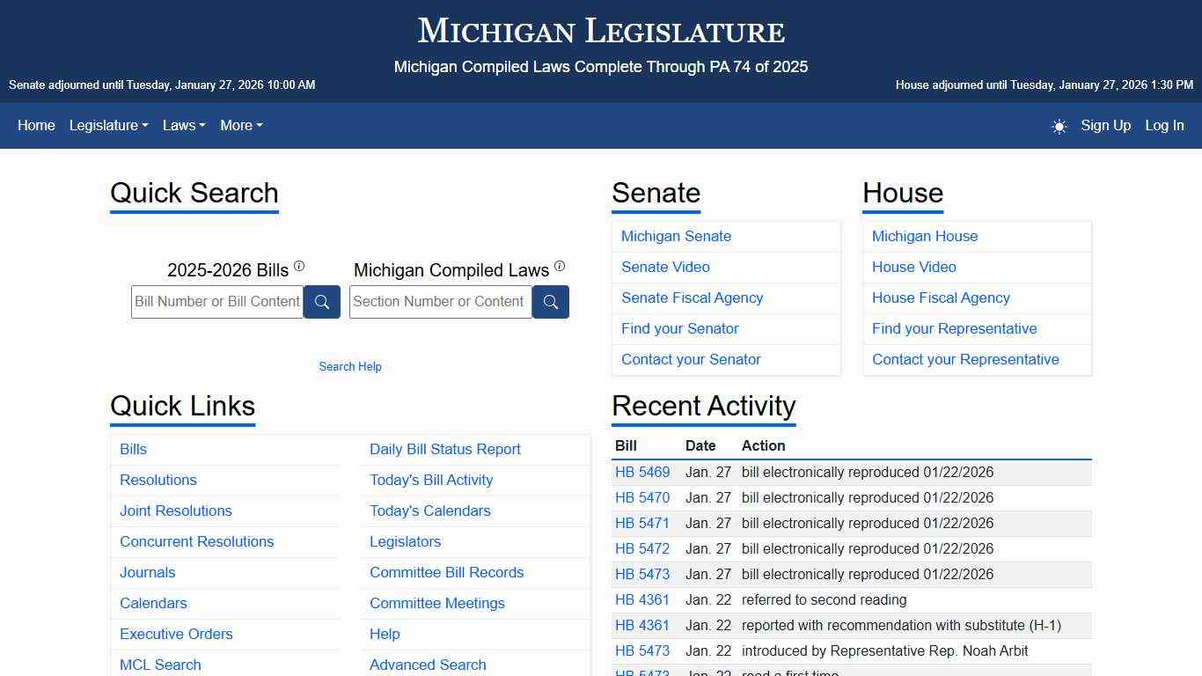Expand the More dropdown menu

(240, 126)
